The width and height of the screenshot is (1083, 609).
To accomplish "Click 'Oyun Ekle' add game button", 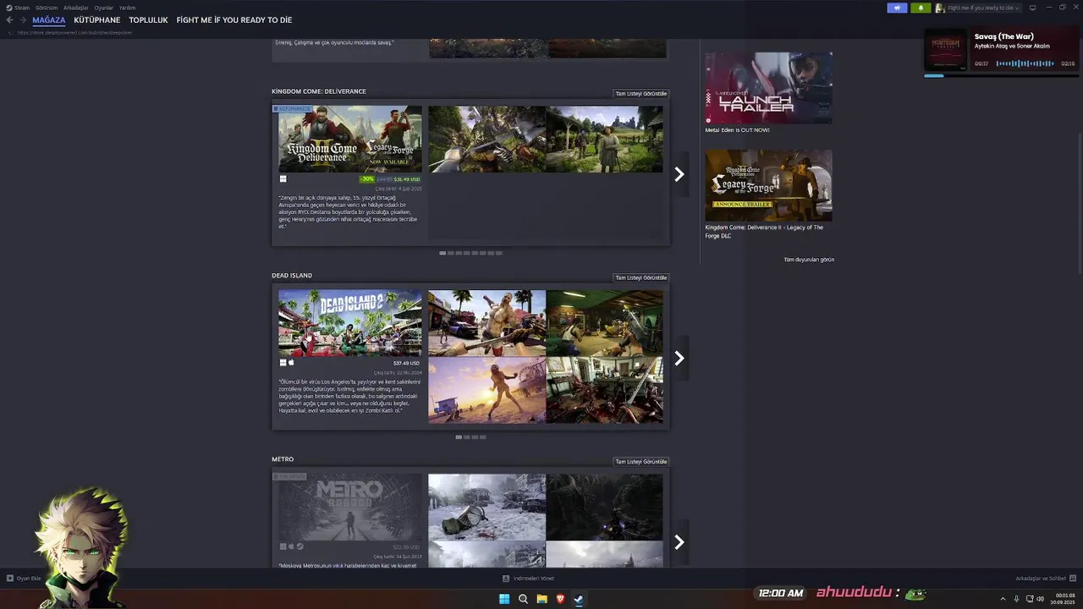I will pyautogui.click(x=24, y=579).
